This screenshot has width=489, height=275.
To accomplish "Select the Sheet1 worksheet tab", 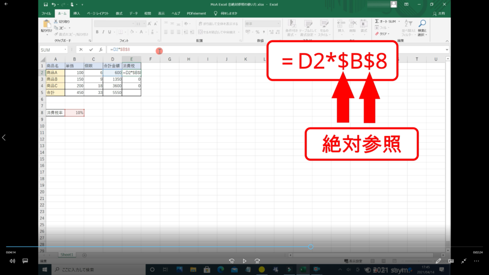I will pyautogui.click(x=66, y=255).
